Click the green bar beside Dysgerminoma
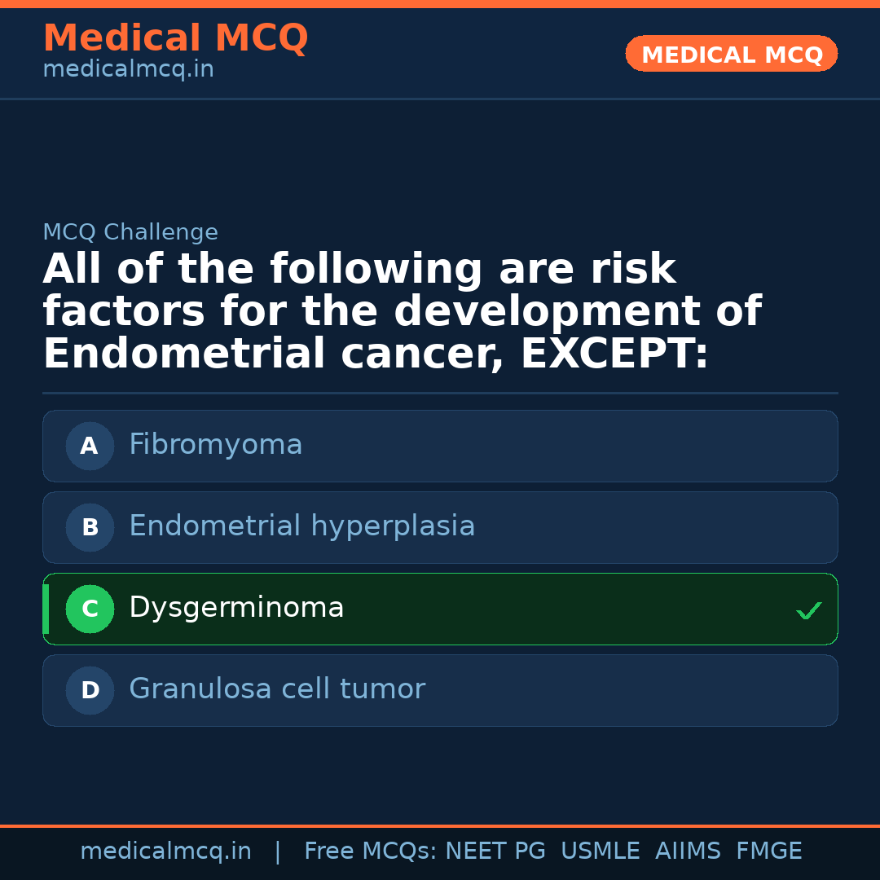This screenshot has height=880, width=880. pyautogui.click(x=46, y=609)
